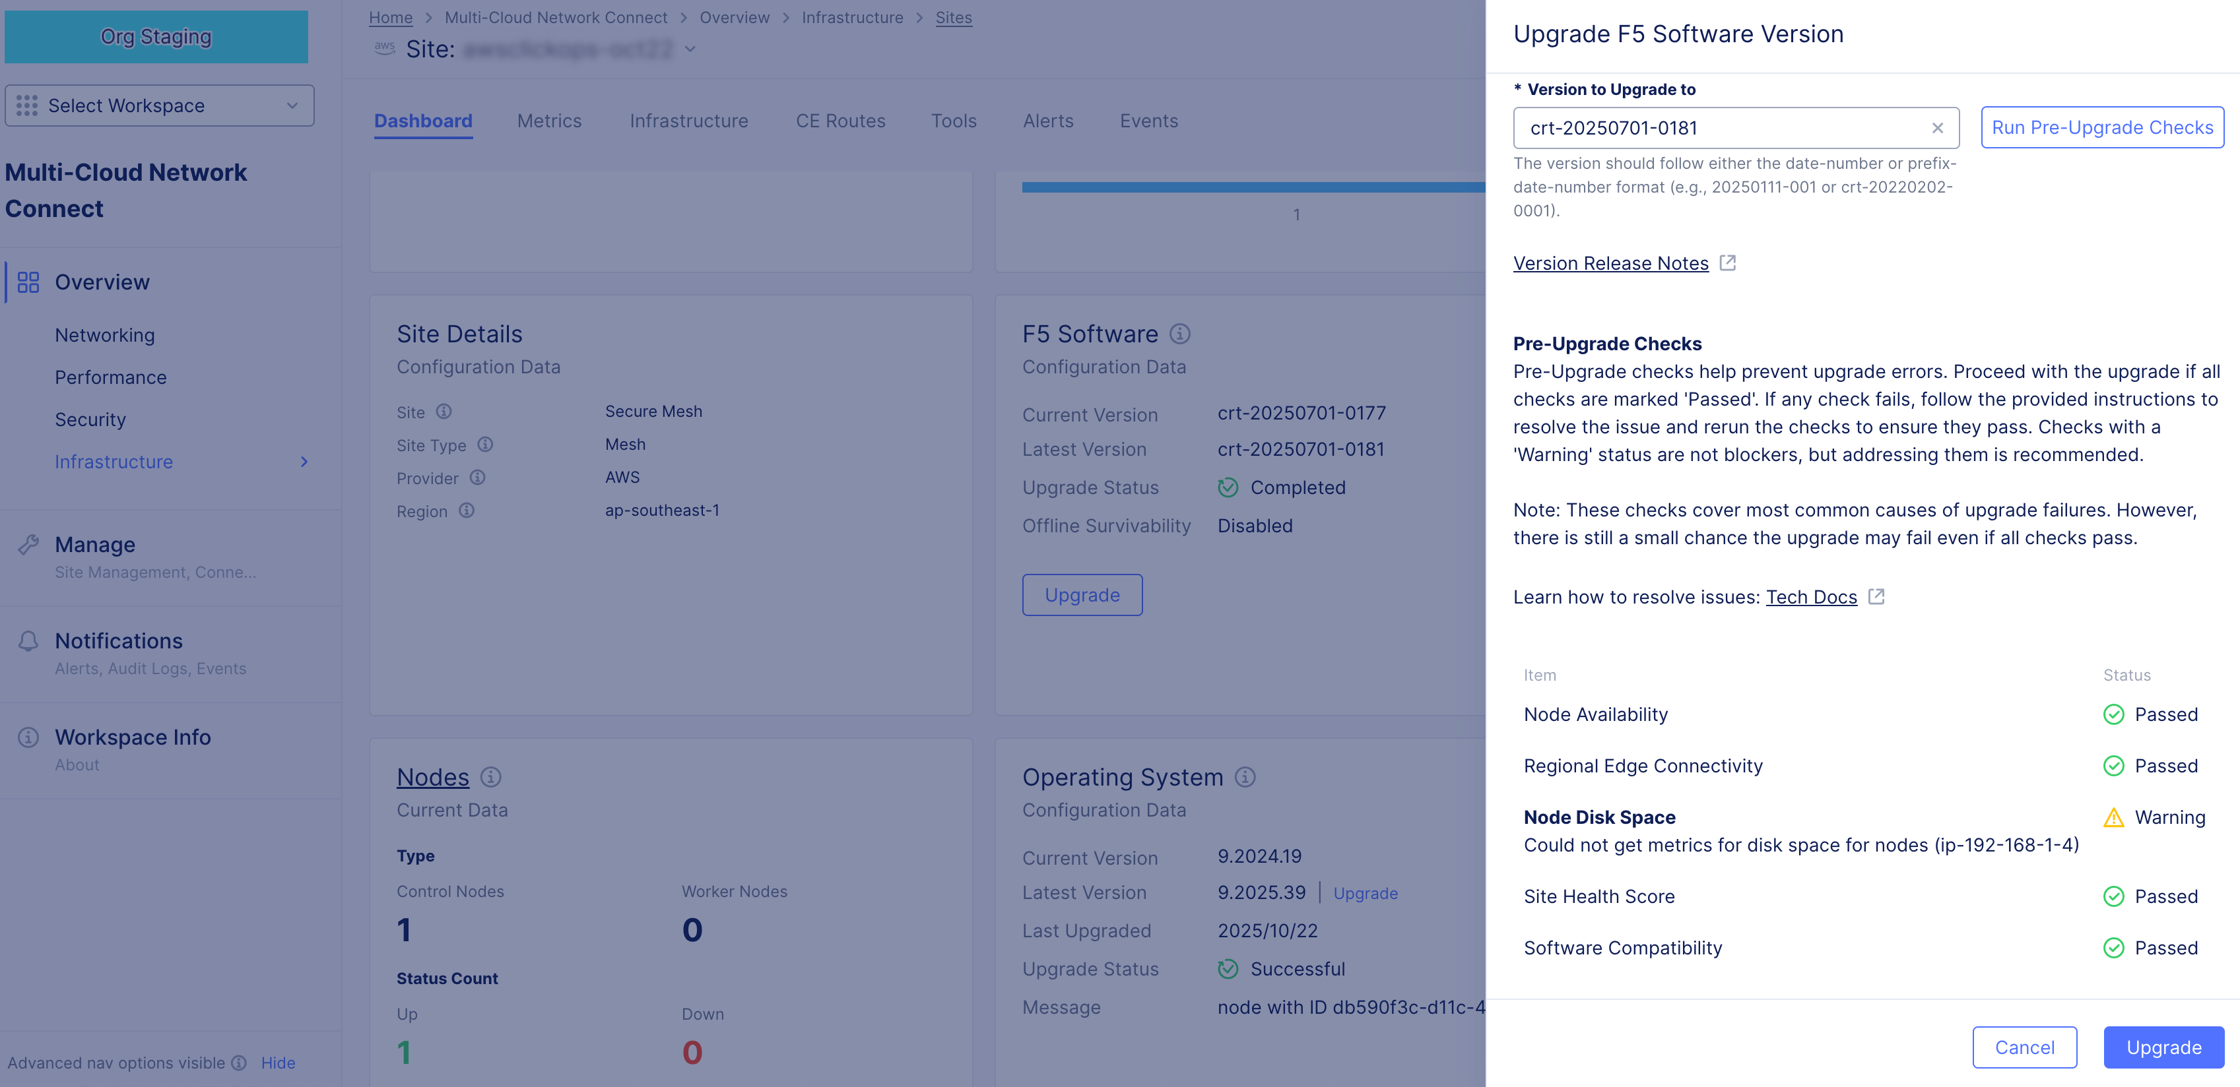Click external link icon beside Version Release Notes
This screenshot has height=1087, width=2240.
tap(1727, 263)
